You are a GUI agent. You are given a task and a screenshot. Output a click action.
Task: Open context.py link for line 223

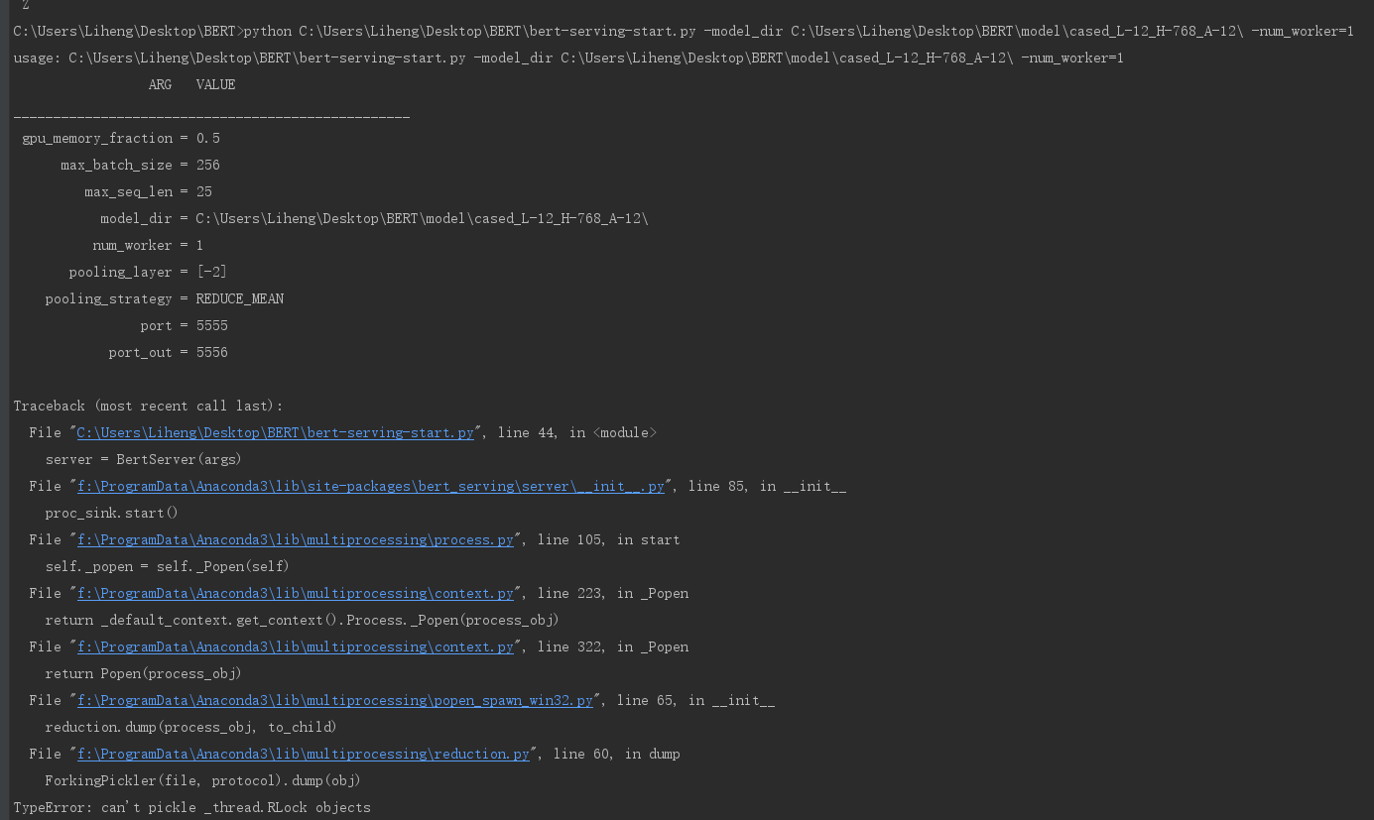tap(296, 594)
